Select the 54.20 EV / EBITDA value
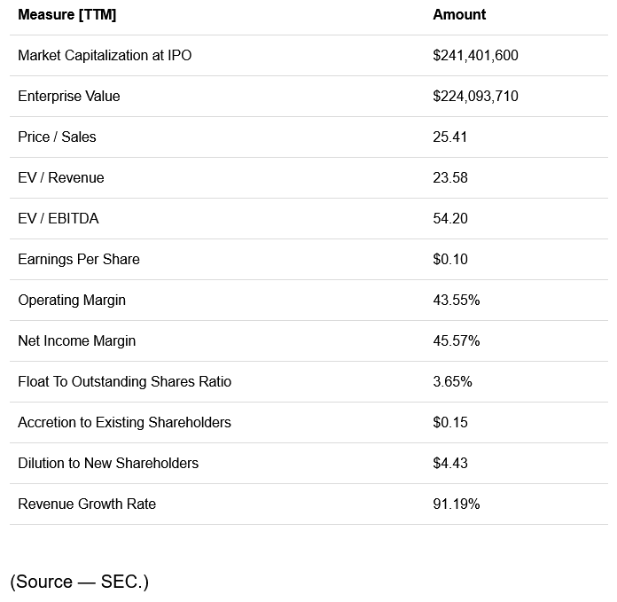 point(450,219)
